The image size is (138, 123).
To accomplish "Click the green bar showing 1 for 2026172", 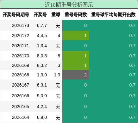I will pos(76,36).
